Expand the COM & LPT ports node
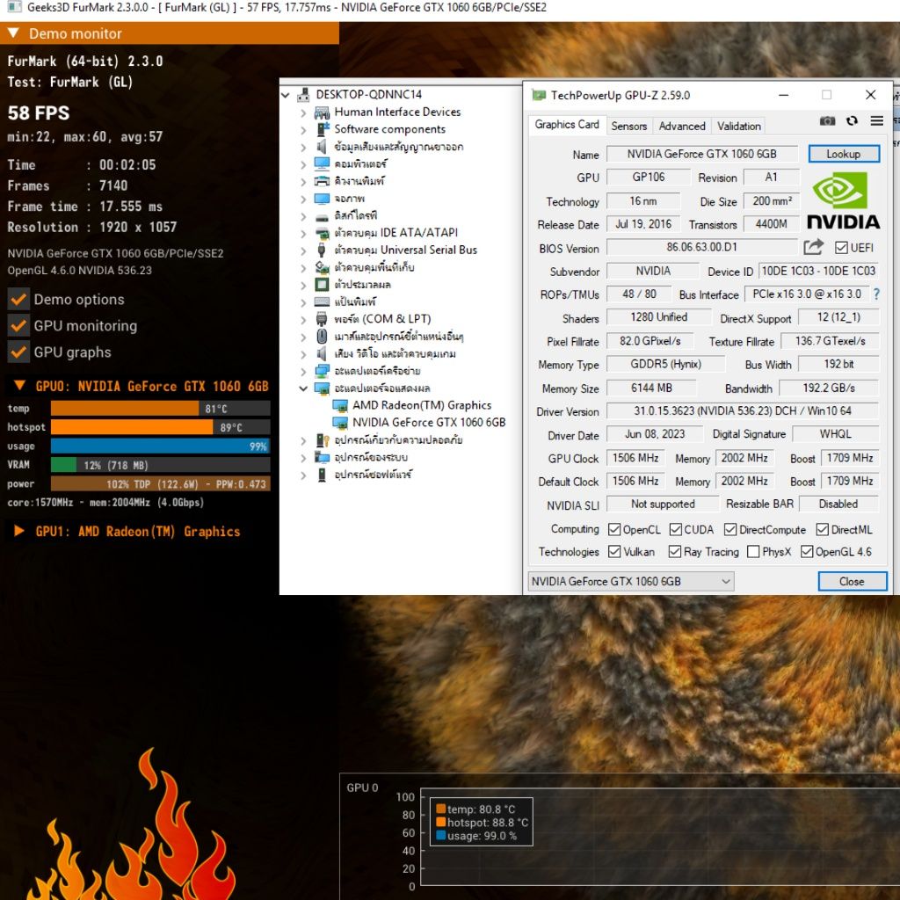900x900 pixels. (x=303, y=319)
